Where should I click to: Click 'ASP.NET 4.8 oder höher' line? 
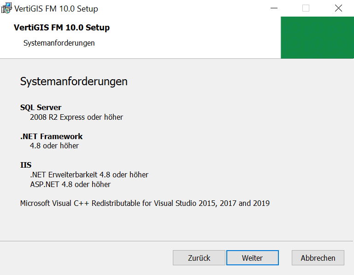pyautogui.click(x=71, y=184)
